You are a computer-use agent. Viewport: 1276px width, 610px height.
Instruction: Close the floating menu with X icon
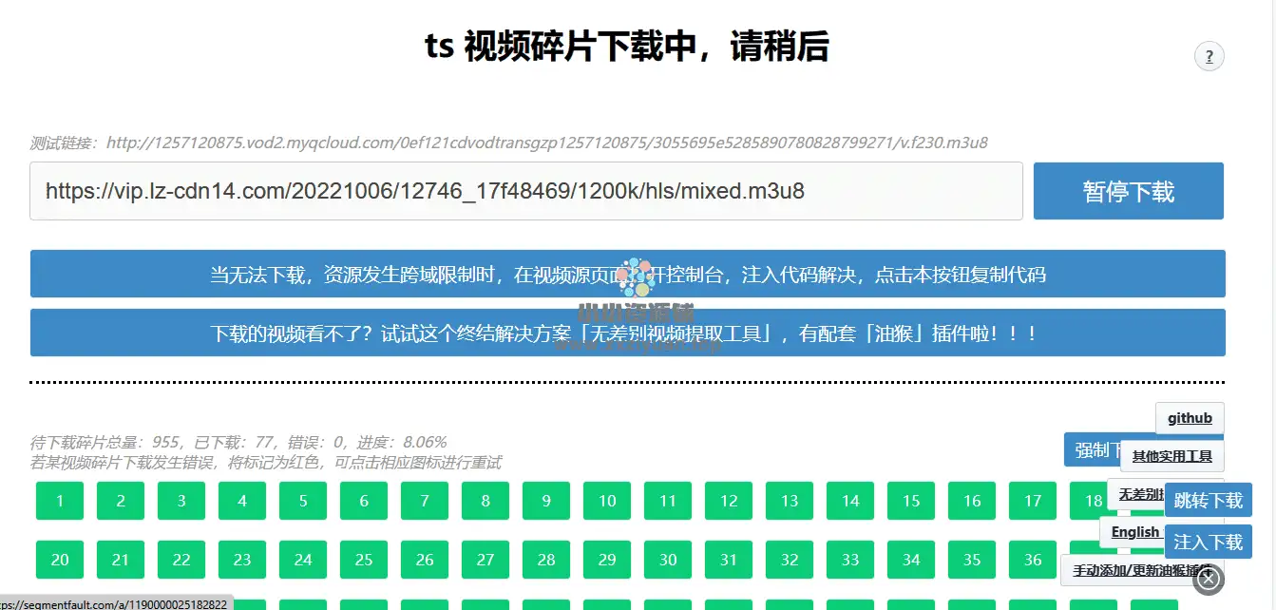point(1209,579)
